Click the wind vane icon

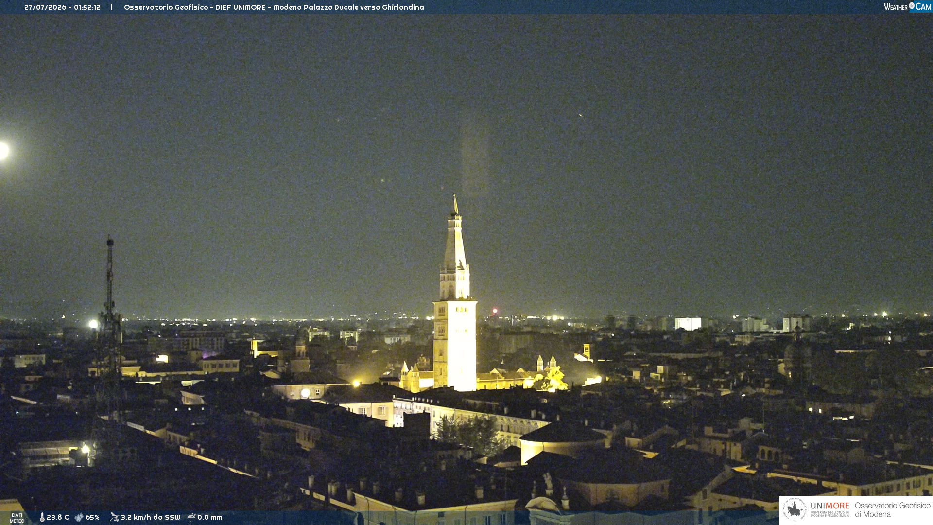click(114, 517)
